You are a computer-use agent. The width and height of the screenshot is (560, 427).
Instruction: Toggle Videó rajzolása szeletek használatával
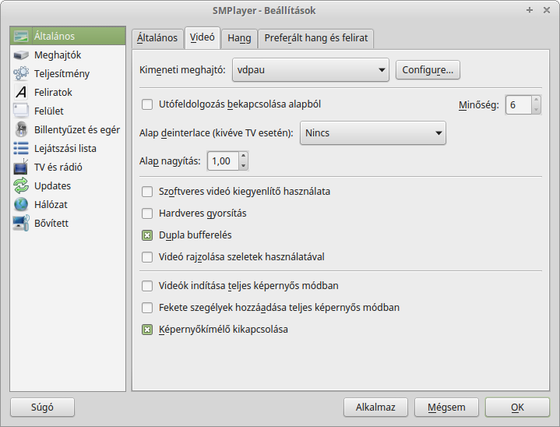coord(147,257)
